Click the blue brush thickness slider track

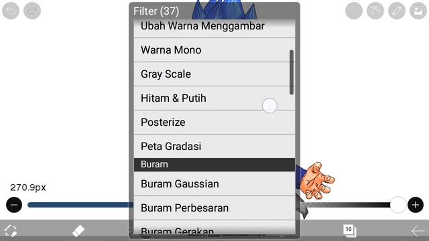80,205
